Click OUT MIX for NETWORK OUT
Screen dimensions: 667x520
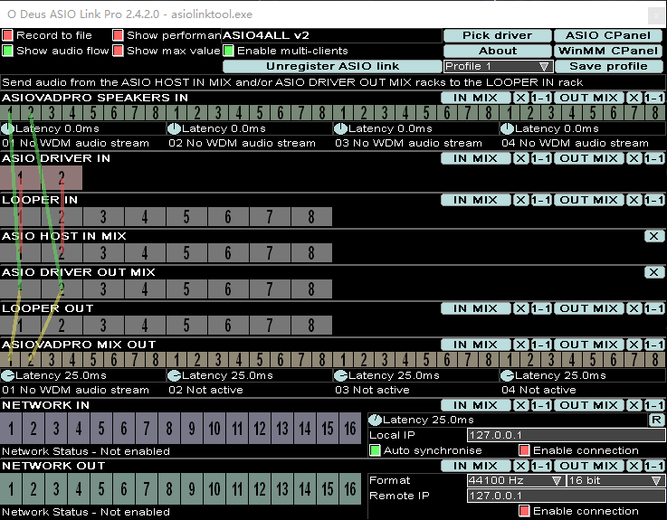[x=589, y=466]
